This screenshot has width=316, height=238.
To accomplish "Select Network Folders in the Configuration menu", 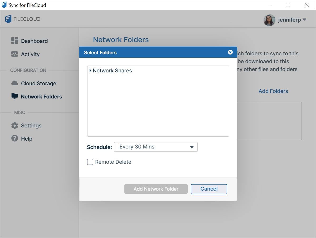I will pos(41,96).
